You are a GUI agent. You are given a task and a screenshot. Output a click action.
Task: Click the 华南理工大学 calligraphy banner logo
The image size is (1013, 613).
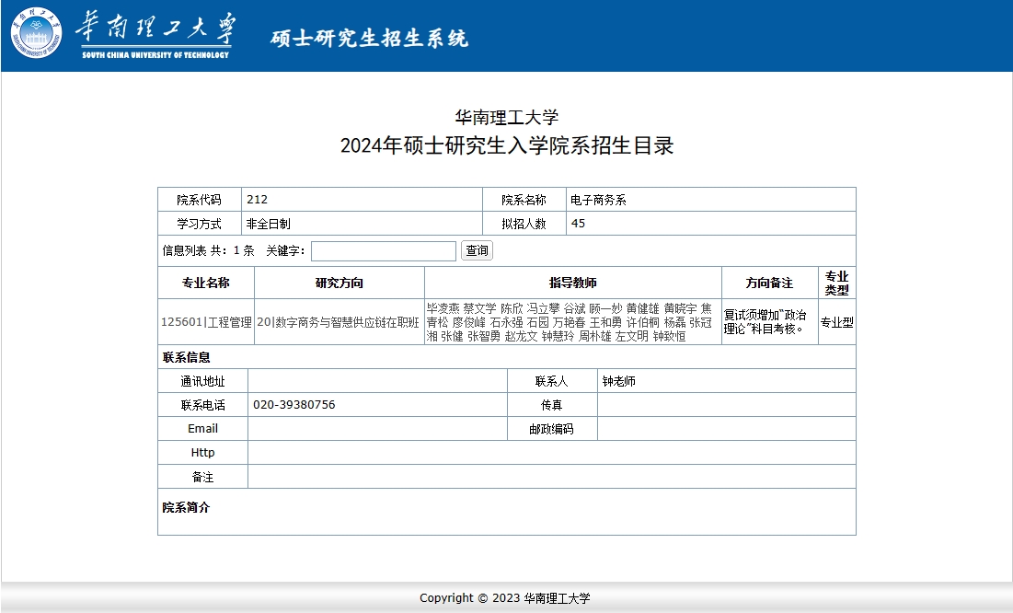(x=155, y=36)
